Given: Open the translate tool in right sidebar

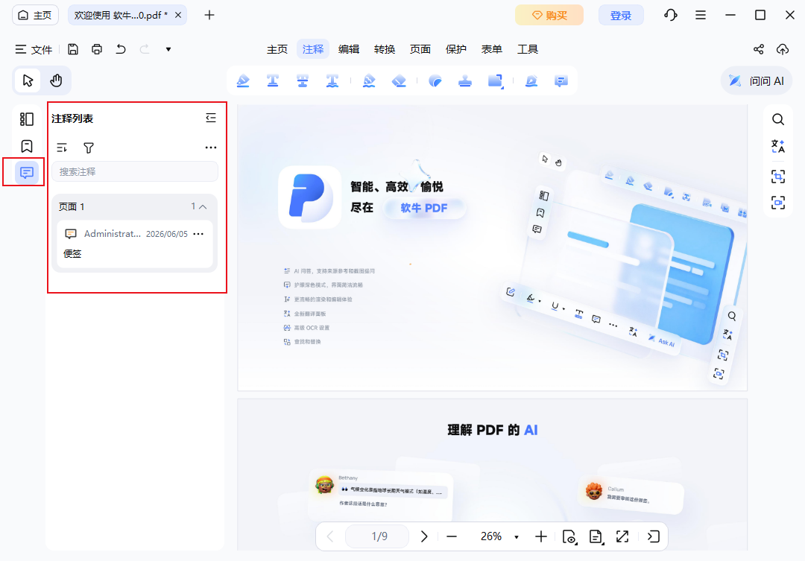Looking at the screenshot, I should pos(777,146).
